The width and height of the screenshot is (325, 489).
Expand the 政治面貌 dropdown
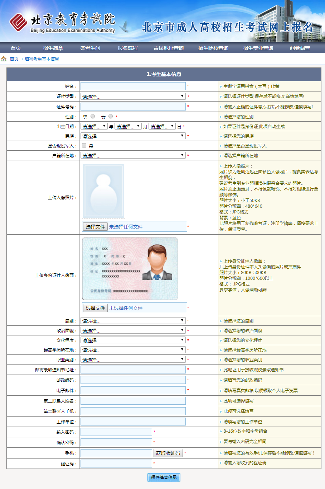pos(133,330)
